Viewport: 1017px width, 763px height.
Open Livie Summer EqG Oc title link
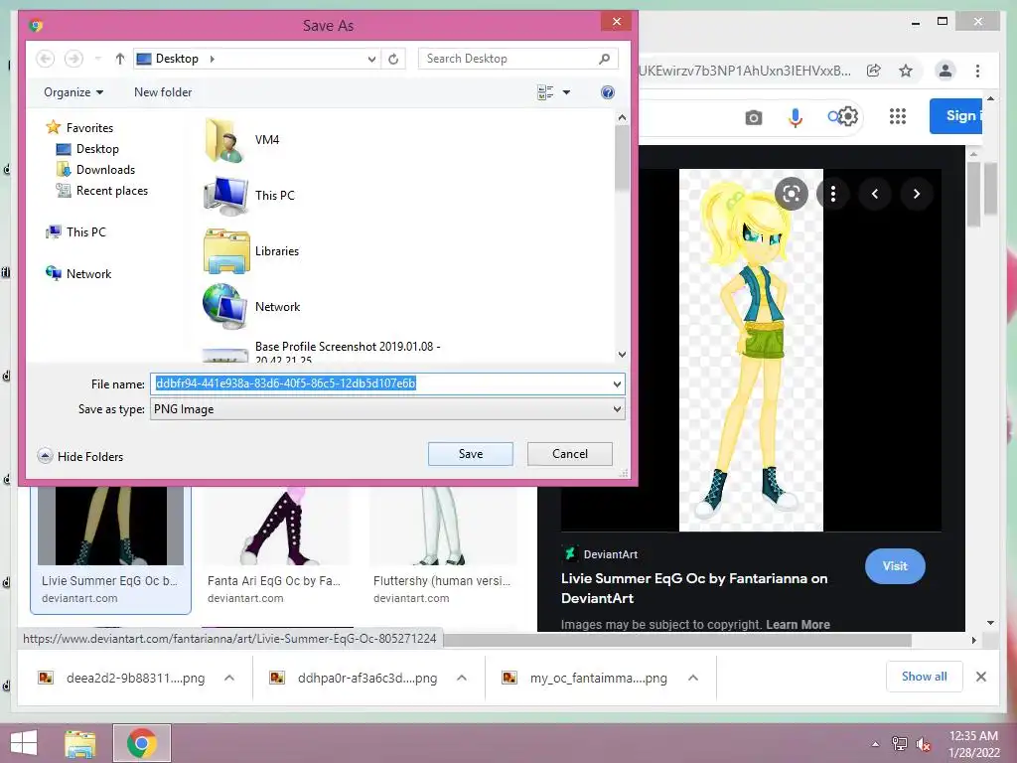click(694, 588)
